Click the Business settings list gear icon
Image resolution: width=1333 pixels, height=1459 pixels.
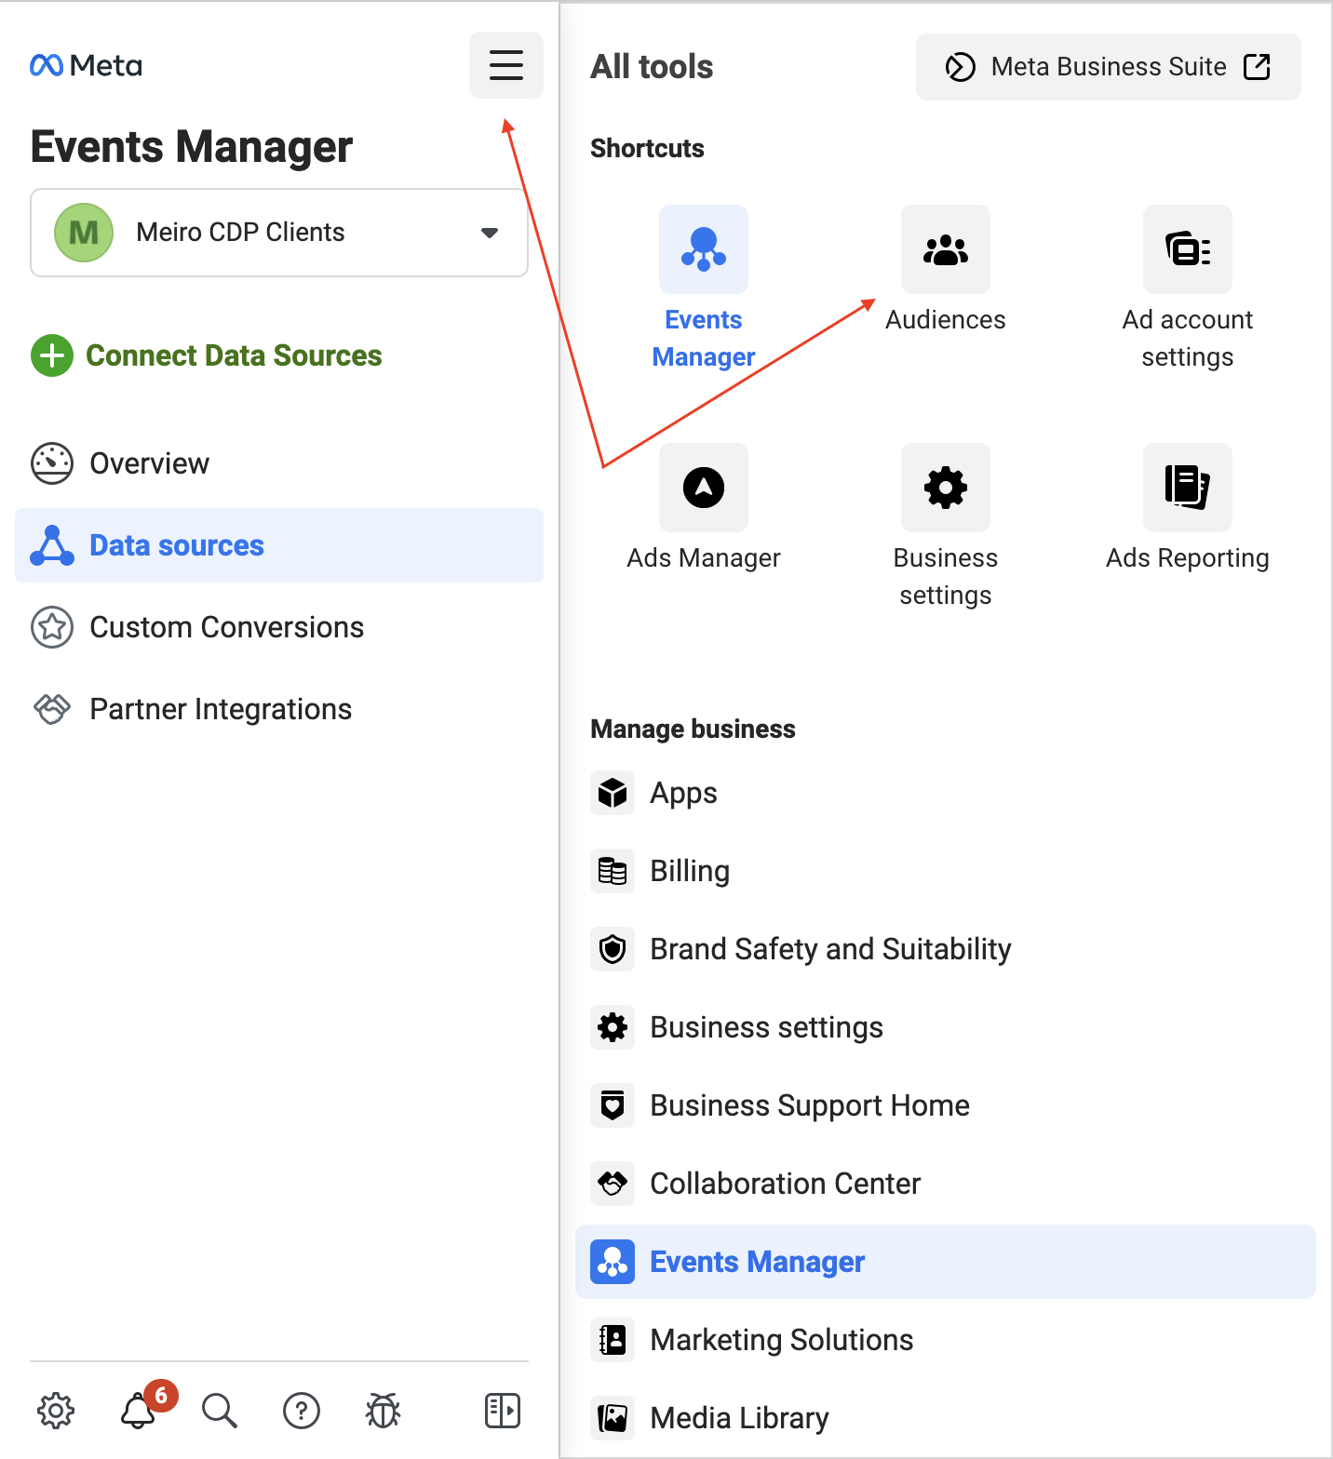point(613,1027)
